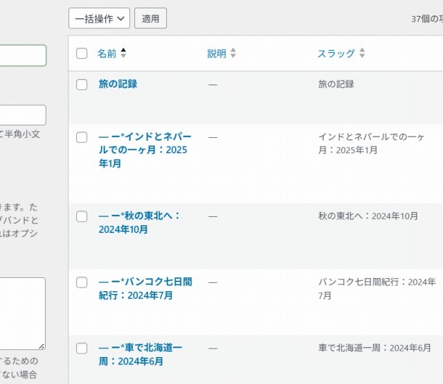Click into the description textarea on left
The height and width of the screenshot is (384, 443).
coord(22,313)
